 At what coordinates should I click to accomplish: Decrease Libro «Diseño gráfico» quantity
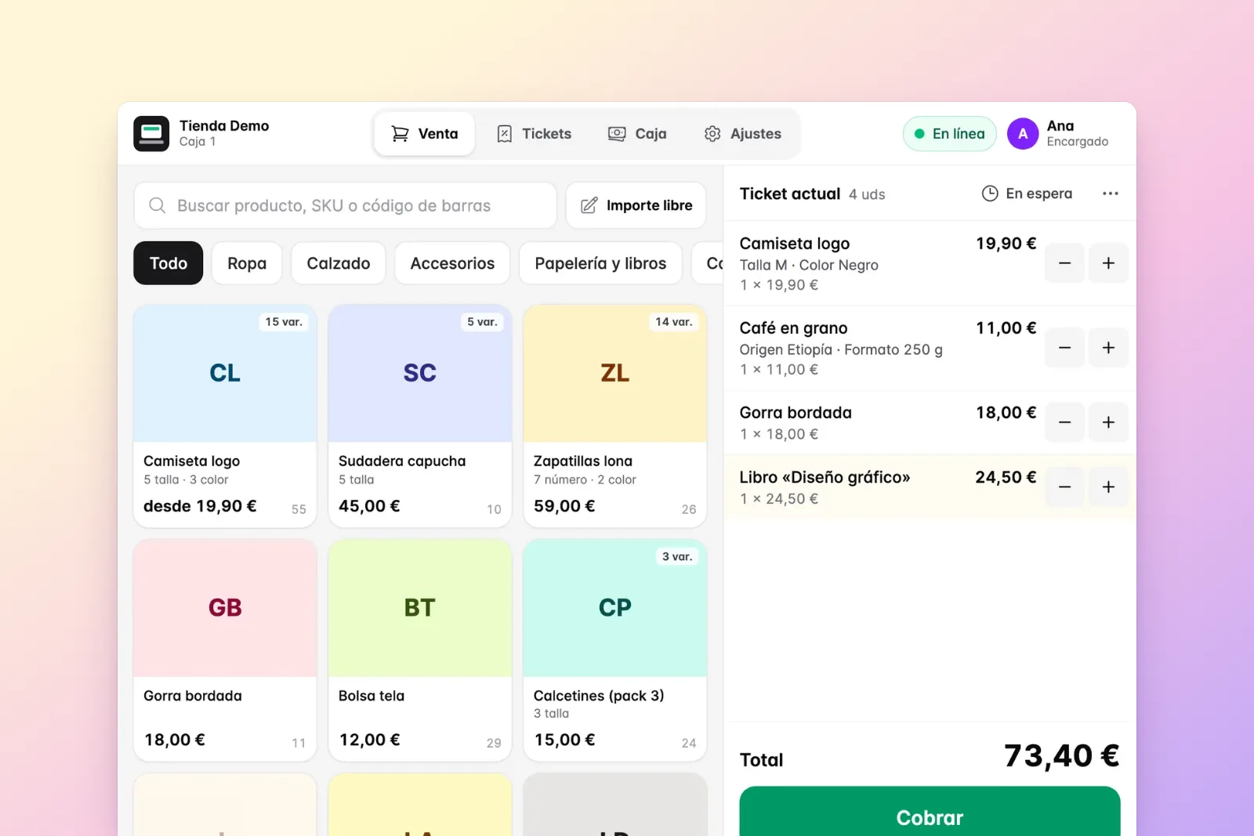tap(1064, 487)
